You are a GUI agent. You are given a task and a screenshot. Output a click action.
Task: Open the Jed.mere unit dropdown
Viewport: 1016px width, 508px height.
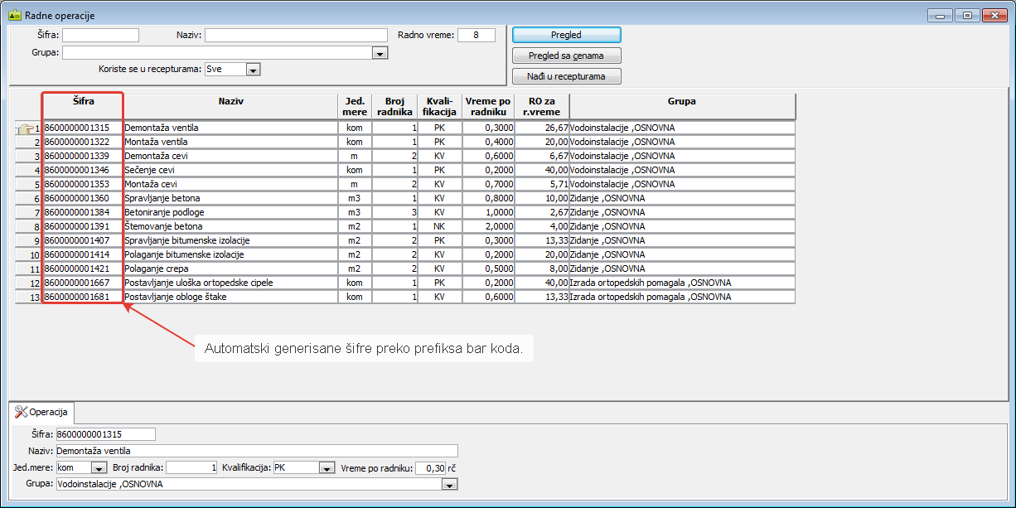coord(99,467)
